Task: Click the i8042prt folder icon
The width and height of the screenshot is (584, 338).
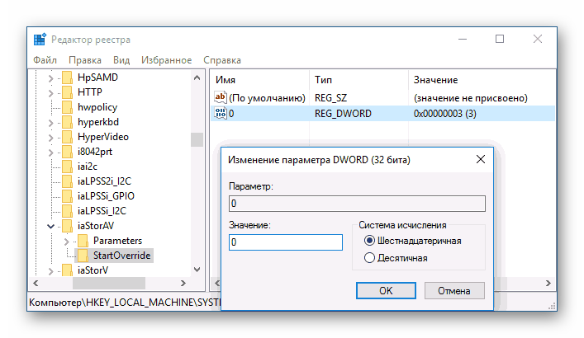Action: (68, 152)
